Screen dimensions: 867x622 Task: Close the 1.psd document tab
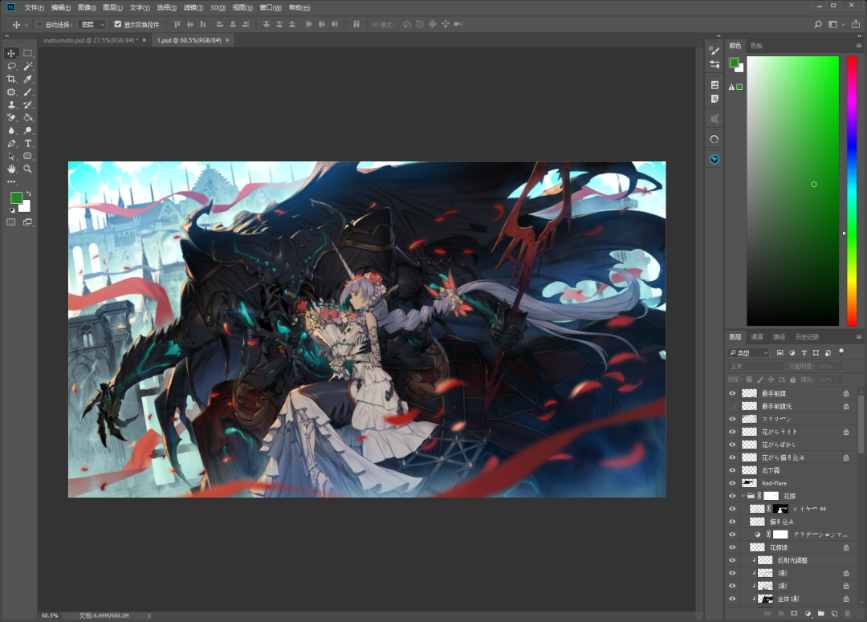point(227,40)
